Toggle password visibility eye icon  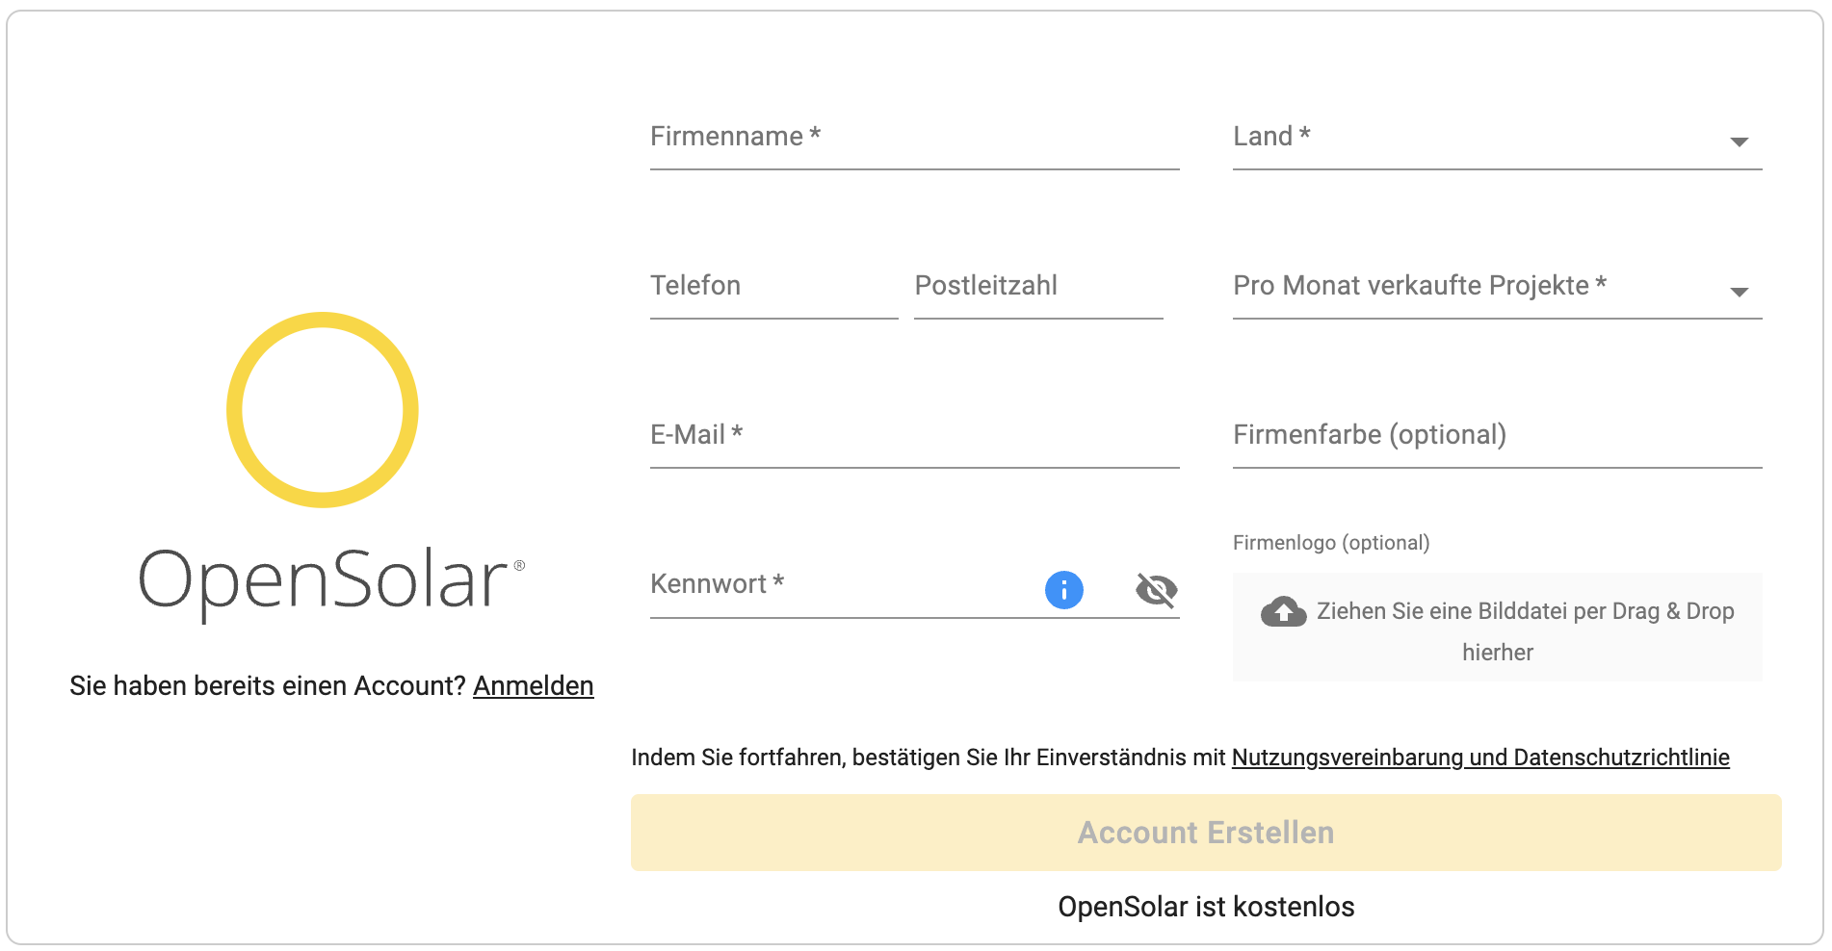click(x=1156, y=590)
